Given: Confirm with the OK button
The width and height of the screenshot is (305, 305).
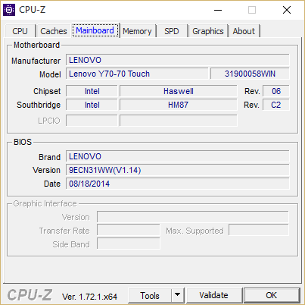Looking at the screenshot, I should tap(272, 295).
